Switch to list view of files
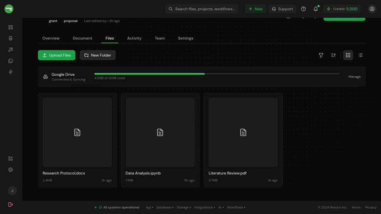The height and width of the screenshot is (214, 381). (360, 55)
